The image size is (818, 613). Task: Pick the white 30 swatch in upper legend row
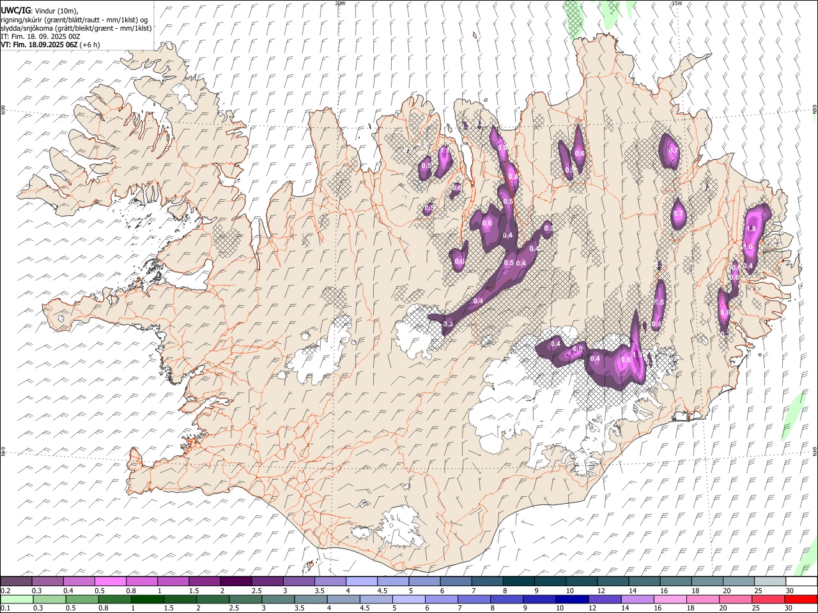click(801, 582)
